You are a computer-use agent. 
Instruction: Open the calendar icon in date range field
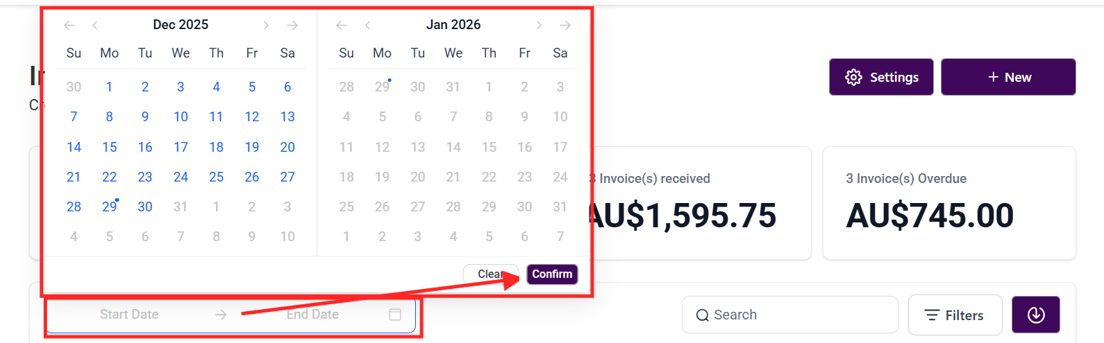(395, 315)
